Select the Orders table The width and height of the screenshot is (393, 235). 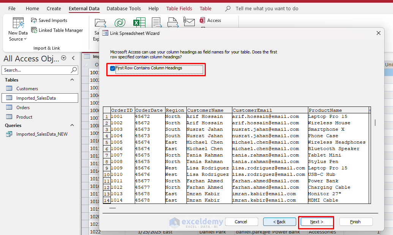click(x=40, y=108)
